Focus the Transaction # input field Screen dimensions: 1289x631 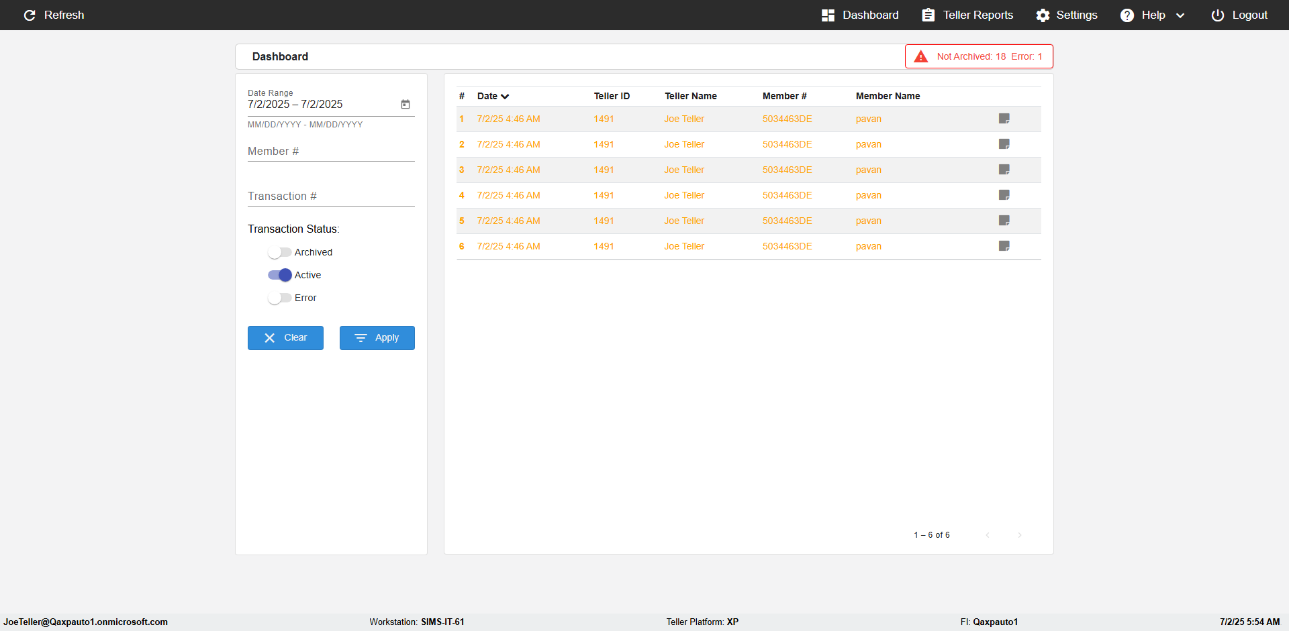pos(331,196)
